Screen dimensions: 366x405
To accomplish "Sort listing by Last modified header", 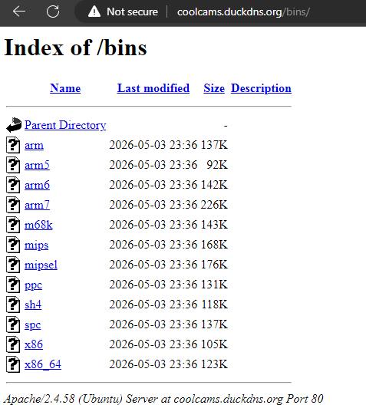I will (x=153, y=88).
